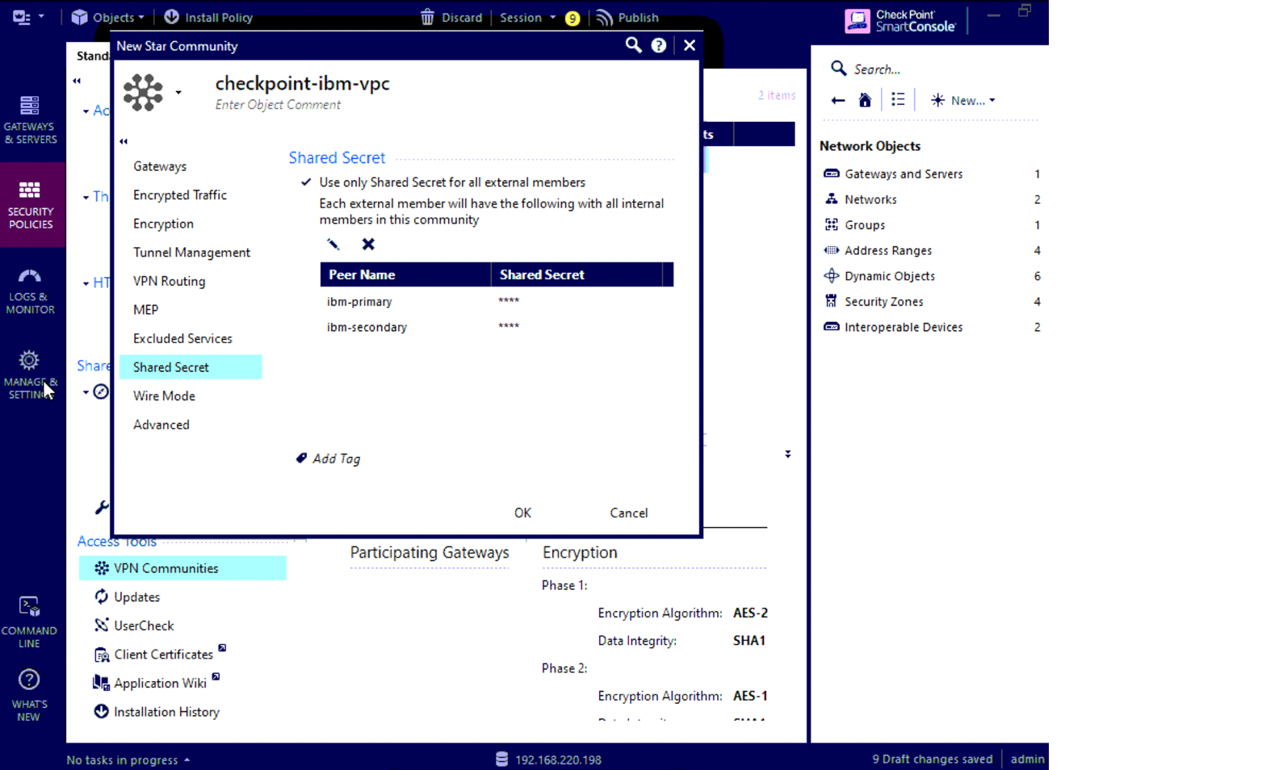
Task: Open Security Policies from the left sidebar
Action: tap(31, 203)
